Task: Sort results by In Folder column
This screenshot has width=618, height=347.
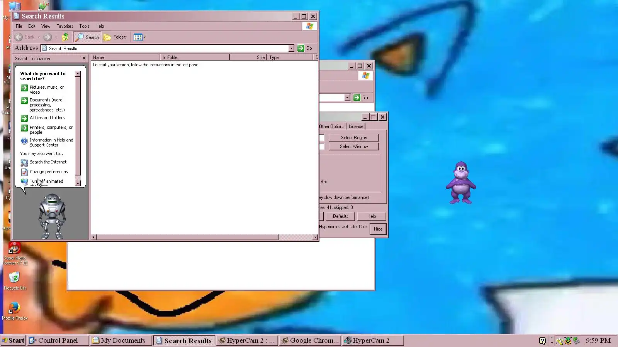Action: 195,57
